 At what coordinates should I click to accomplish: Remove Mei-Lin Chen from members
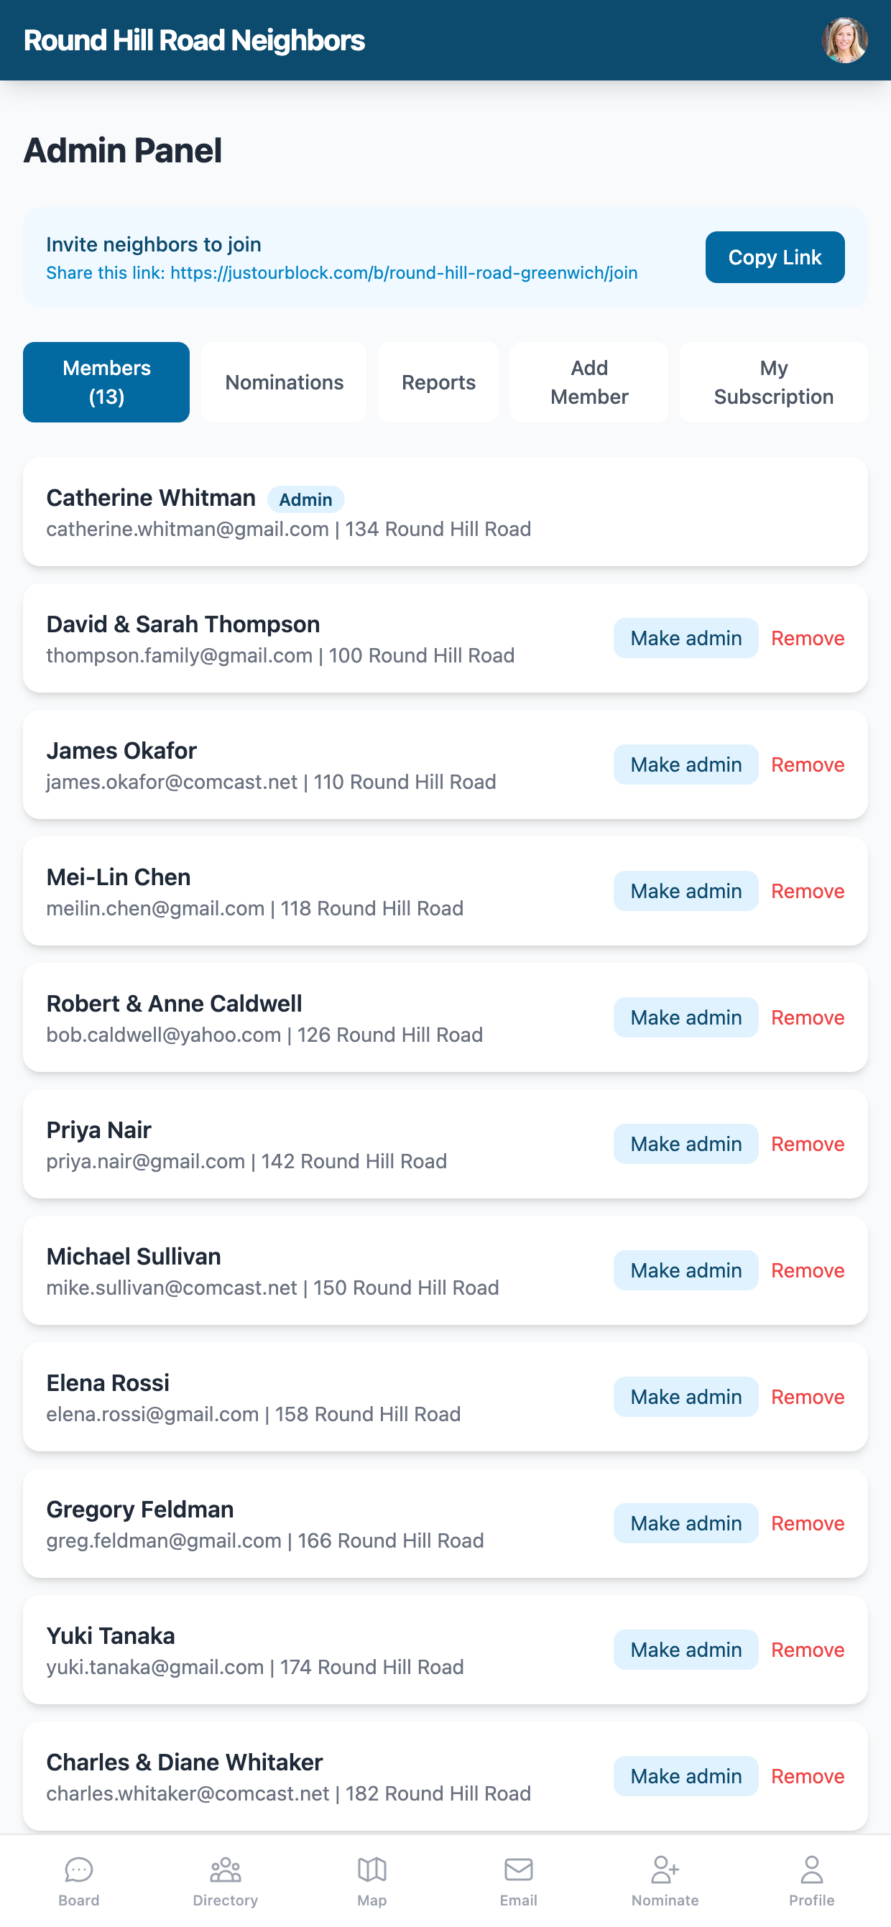(808, 891)
